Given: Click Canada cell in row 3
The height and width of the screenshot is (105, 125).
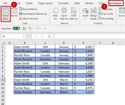Looking at the screenshot, I should pos(45,55).
